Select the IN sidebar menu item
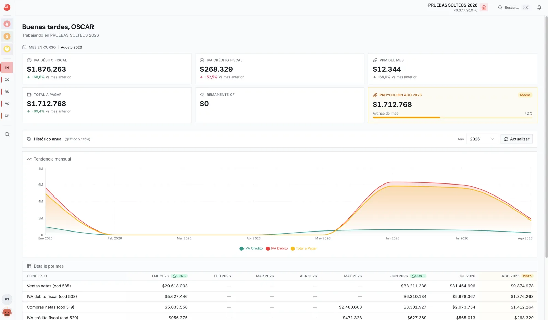 [x=7, y=68]
